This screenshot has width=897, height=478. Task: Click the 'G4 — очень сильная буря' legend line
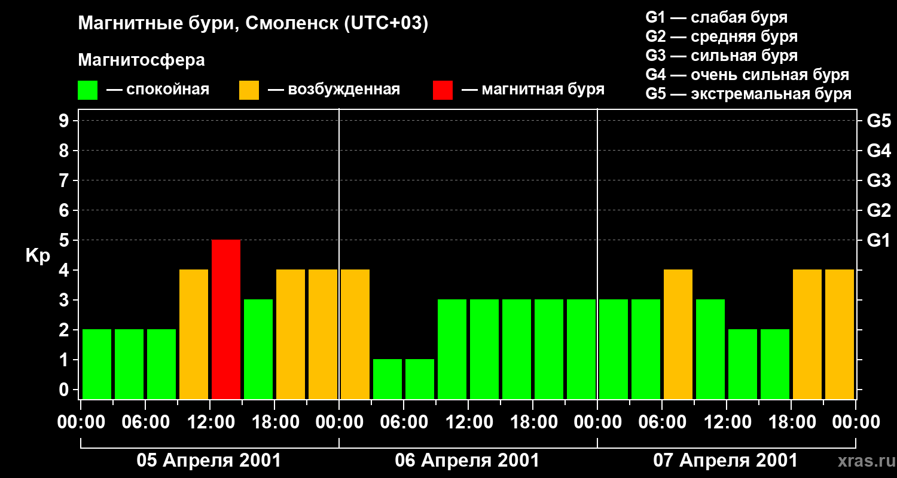[747, 75]
